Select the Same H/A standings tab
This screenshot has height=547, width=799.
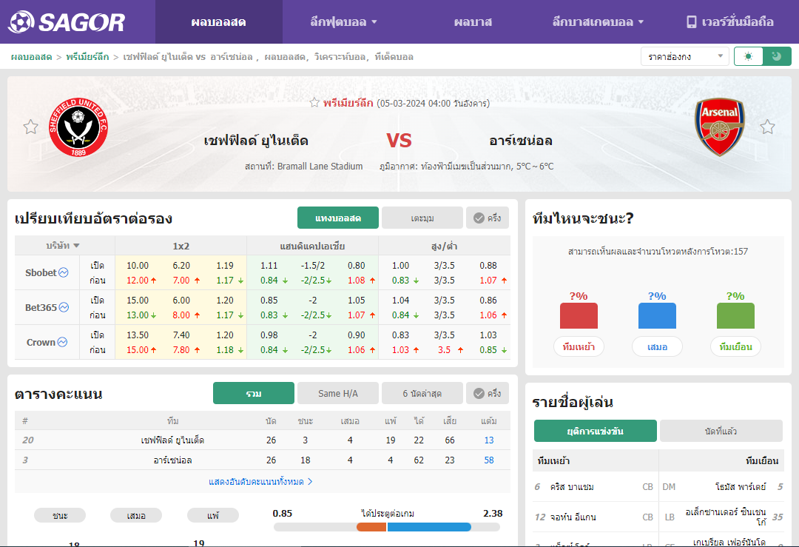click(338, 394)
